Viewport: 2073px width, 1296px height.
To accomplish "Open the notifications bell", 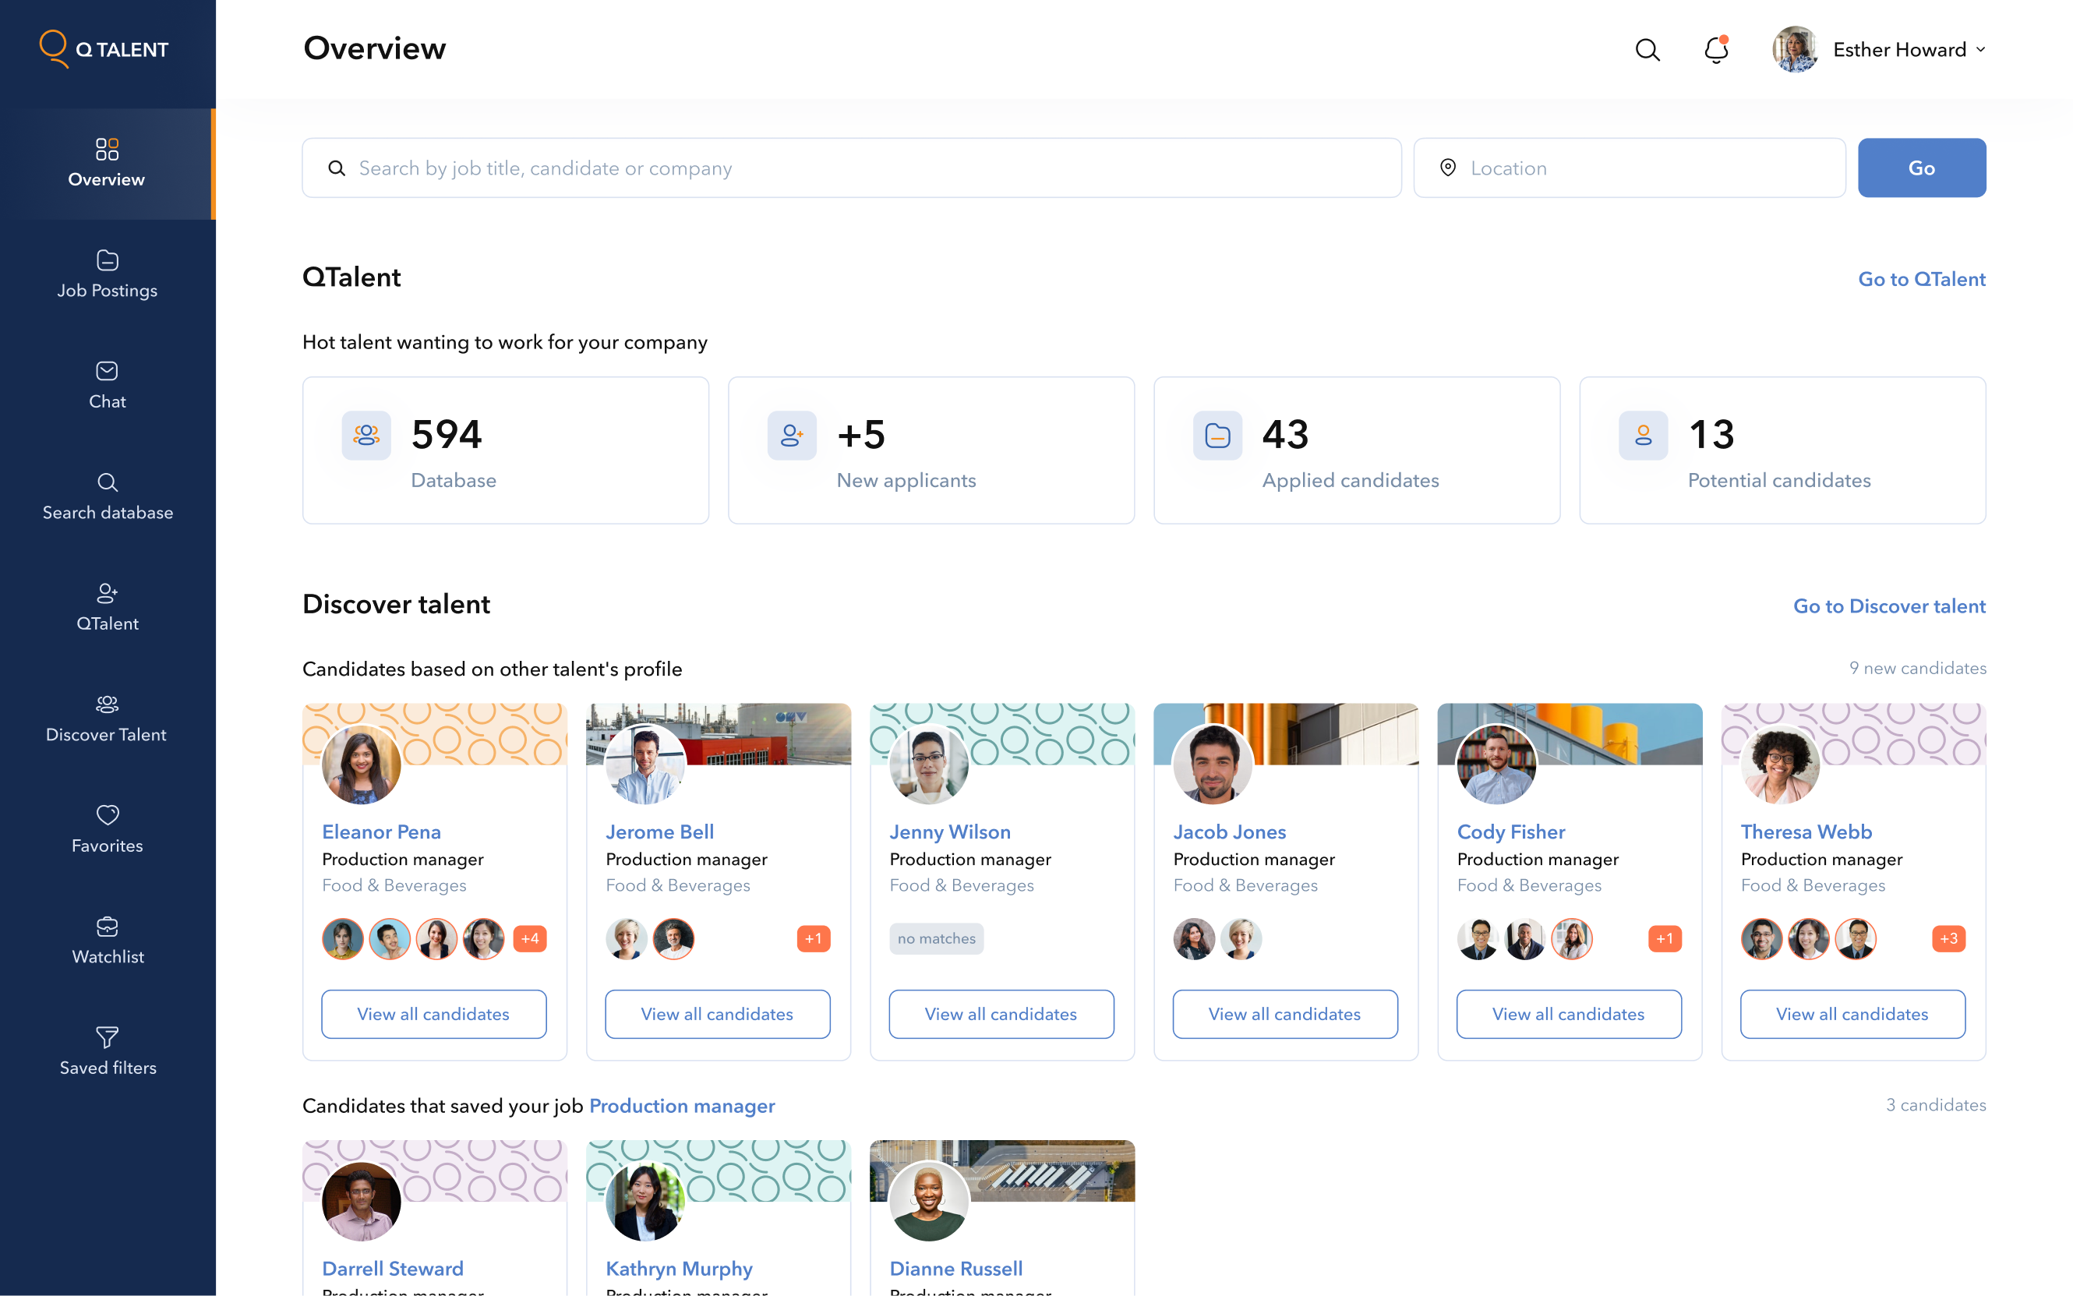I will pyautogui.click(x=1715, y=50).
